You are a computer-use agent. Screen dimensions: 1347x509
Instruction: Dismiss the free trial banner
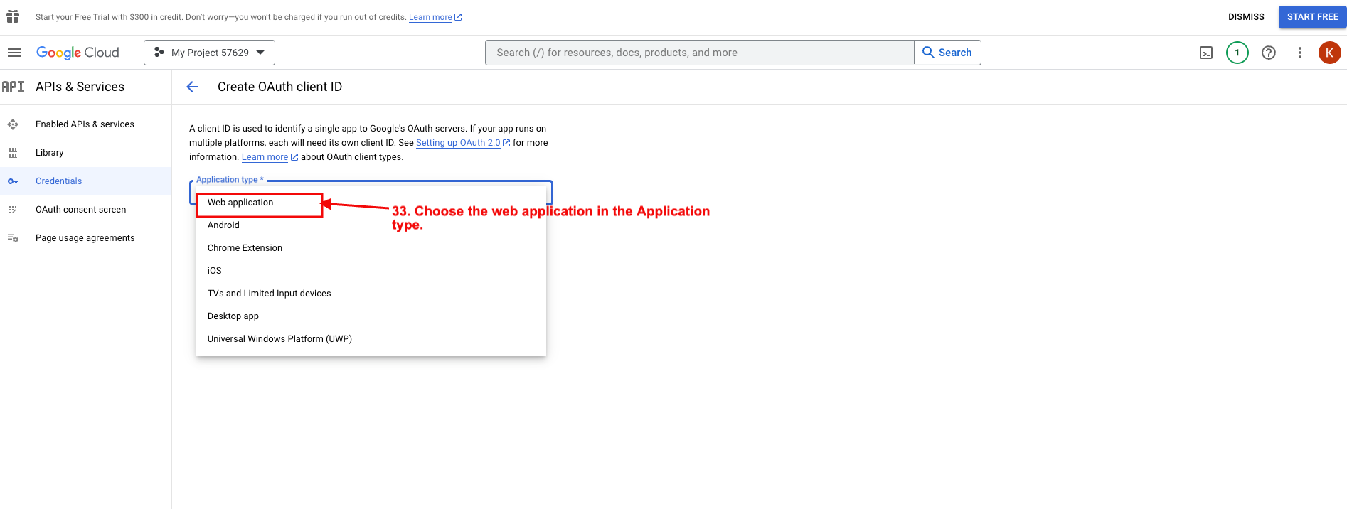[x=1246, y=17]
